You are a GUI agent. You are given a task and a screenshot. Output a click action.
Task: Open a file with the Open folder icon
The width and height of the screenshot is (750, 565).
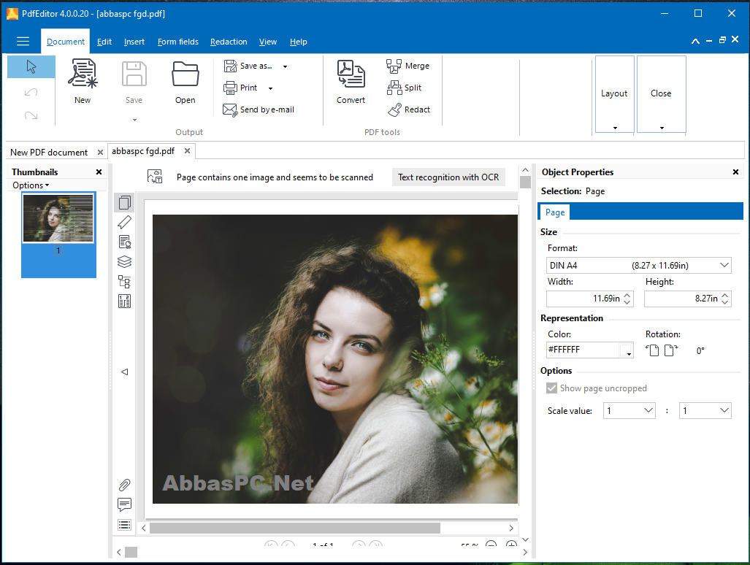pos(185,82)
